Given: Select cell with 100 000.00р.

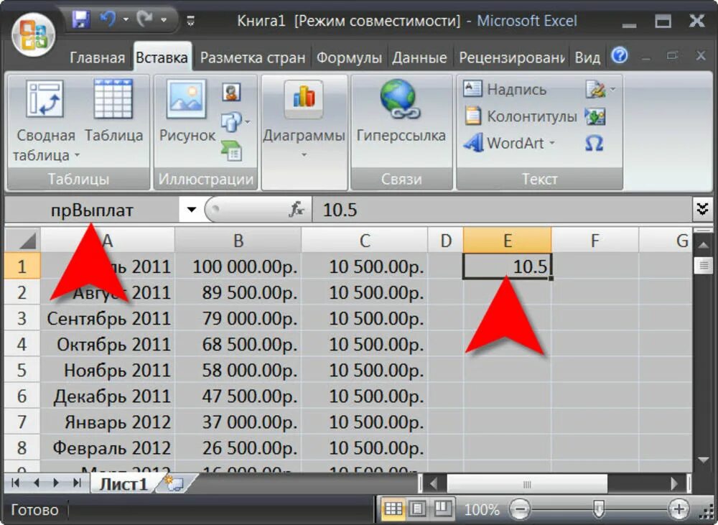Looking at the screenshot, I should click(x=238, y=266).
